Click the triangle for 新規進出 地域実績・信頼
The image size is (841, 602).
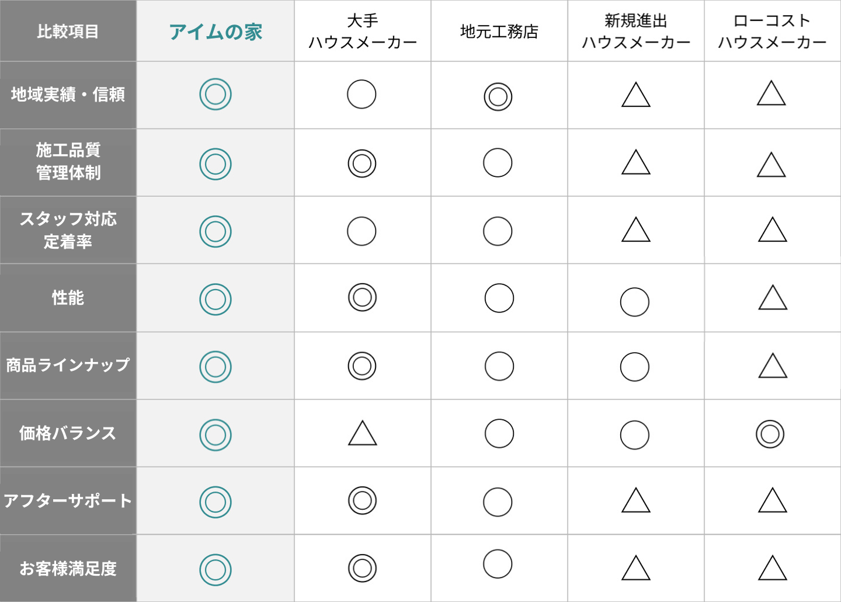(x=635, y=95)
